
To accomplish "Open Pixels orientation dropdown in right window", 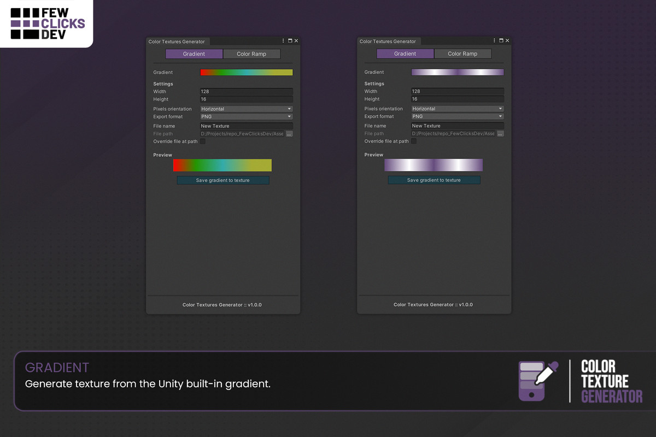I will (x=458, y=109).
